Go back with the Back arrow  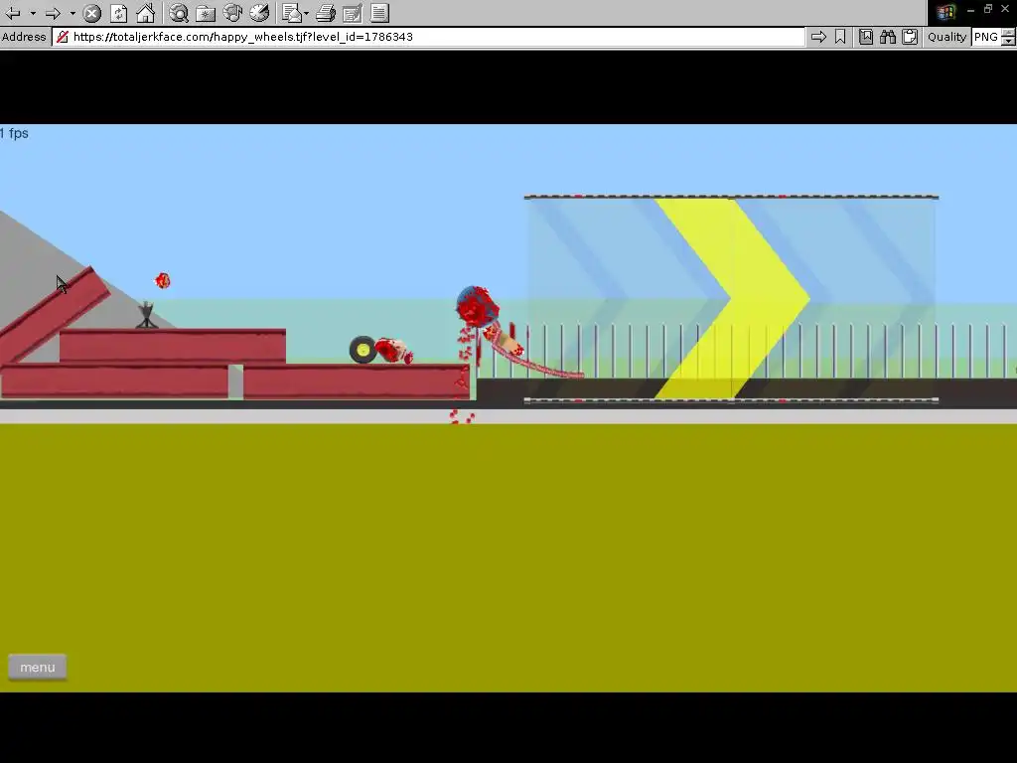click(x=13, y=13)
